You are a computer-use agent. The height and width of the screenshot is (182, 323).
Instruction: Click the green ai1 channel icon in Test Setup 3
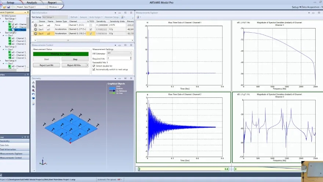coord(10,55)
